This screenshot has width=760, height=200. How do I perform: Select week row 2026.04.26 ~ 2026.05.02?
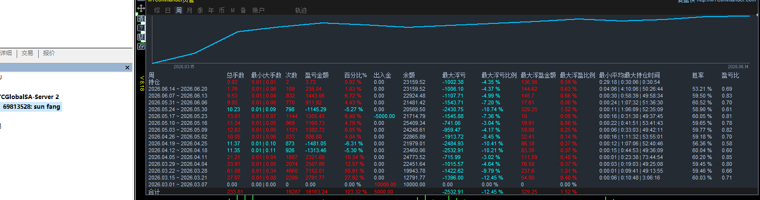(x=177, y=137)
